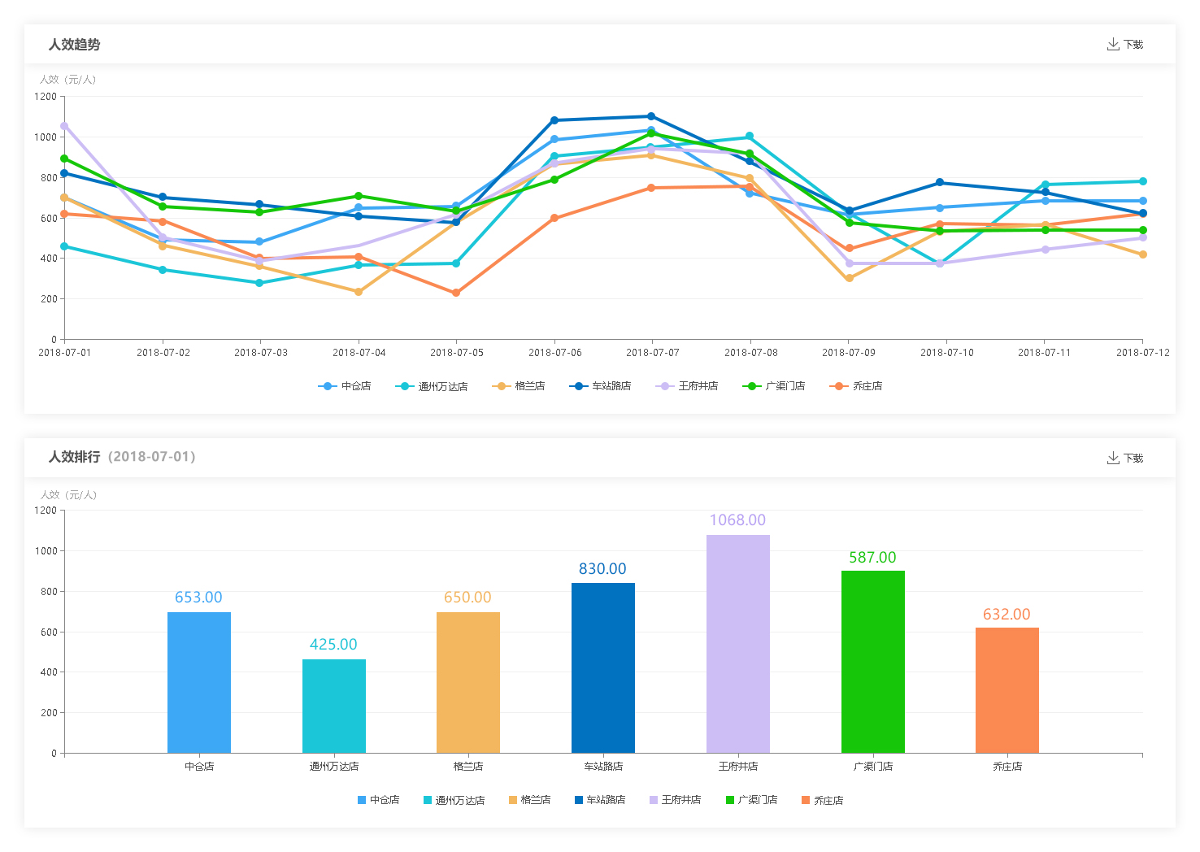Toggle 乔庄店 in bar chart legend
This screenshot has height=852, width=1200.
823,800
